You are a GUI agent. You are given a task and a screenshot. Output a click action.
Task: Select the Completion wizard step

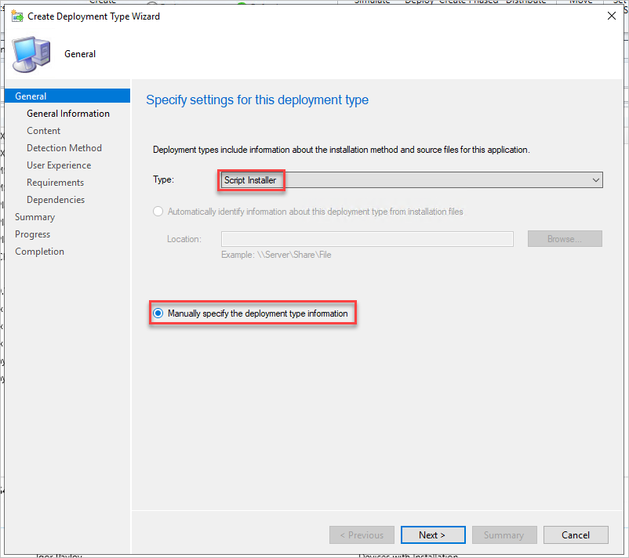39,251
